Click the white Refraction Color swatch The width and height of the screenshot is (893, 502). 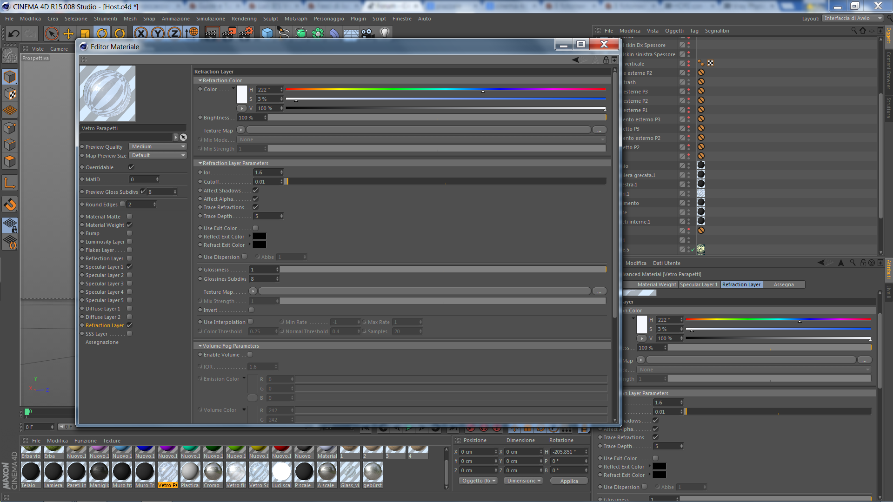(x=242, y=94)
